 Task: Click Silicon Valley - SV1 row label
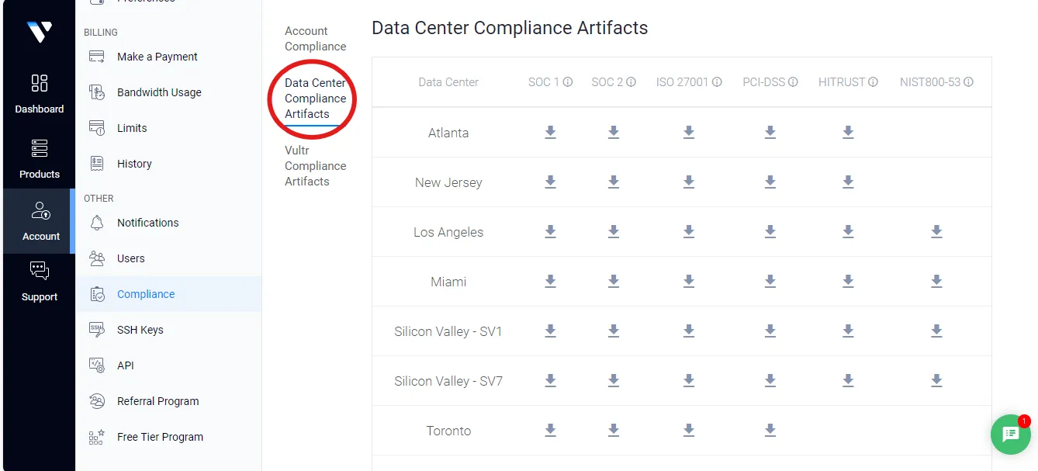[x=448, y=331]
